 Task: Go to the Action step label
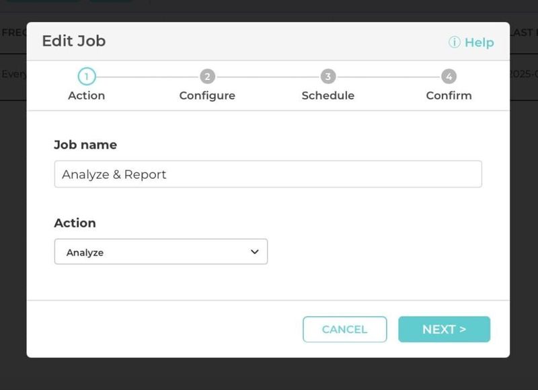coord(87,95)
